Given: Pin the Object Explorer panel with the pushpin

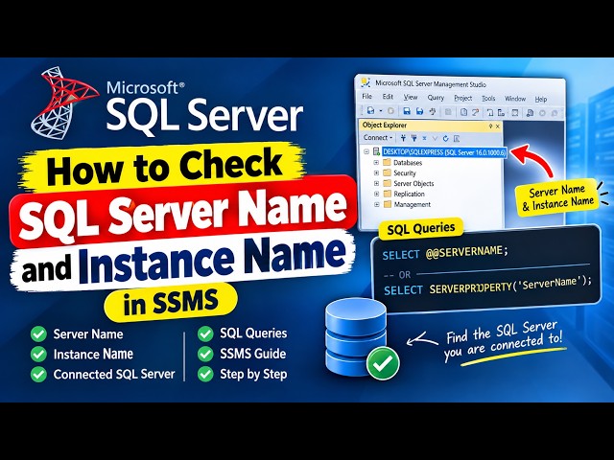Looking at the screenshot, I should [x=490, y=126].
